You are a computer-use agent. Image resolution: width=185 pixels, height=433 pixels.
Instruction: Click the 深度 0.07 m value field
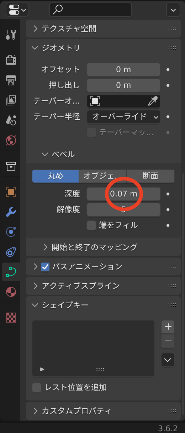123,194
